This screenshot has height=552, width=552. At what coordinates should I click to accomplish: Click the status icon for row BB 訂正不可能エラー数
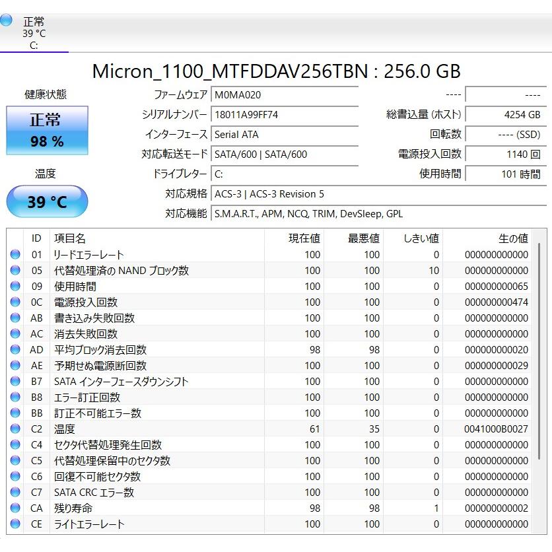15,413
